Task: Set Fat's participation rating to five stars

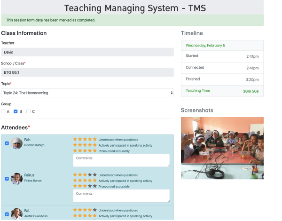Action: coord(95,216)
